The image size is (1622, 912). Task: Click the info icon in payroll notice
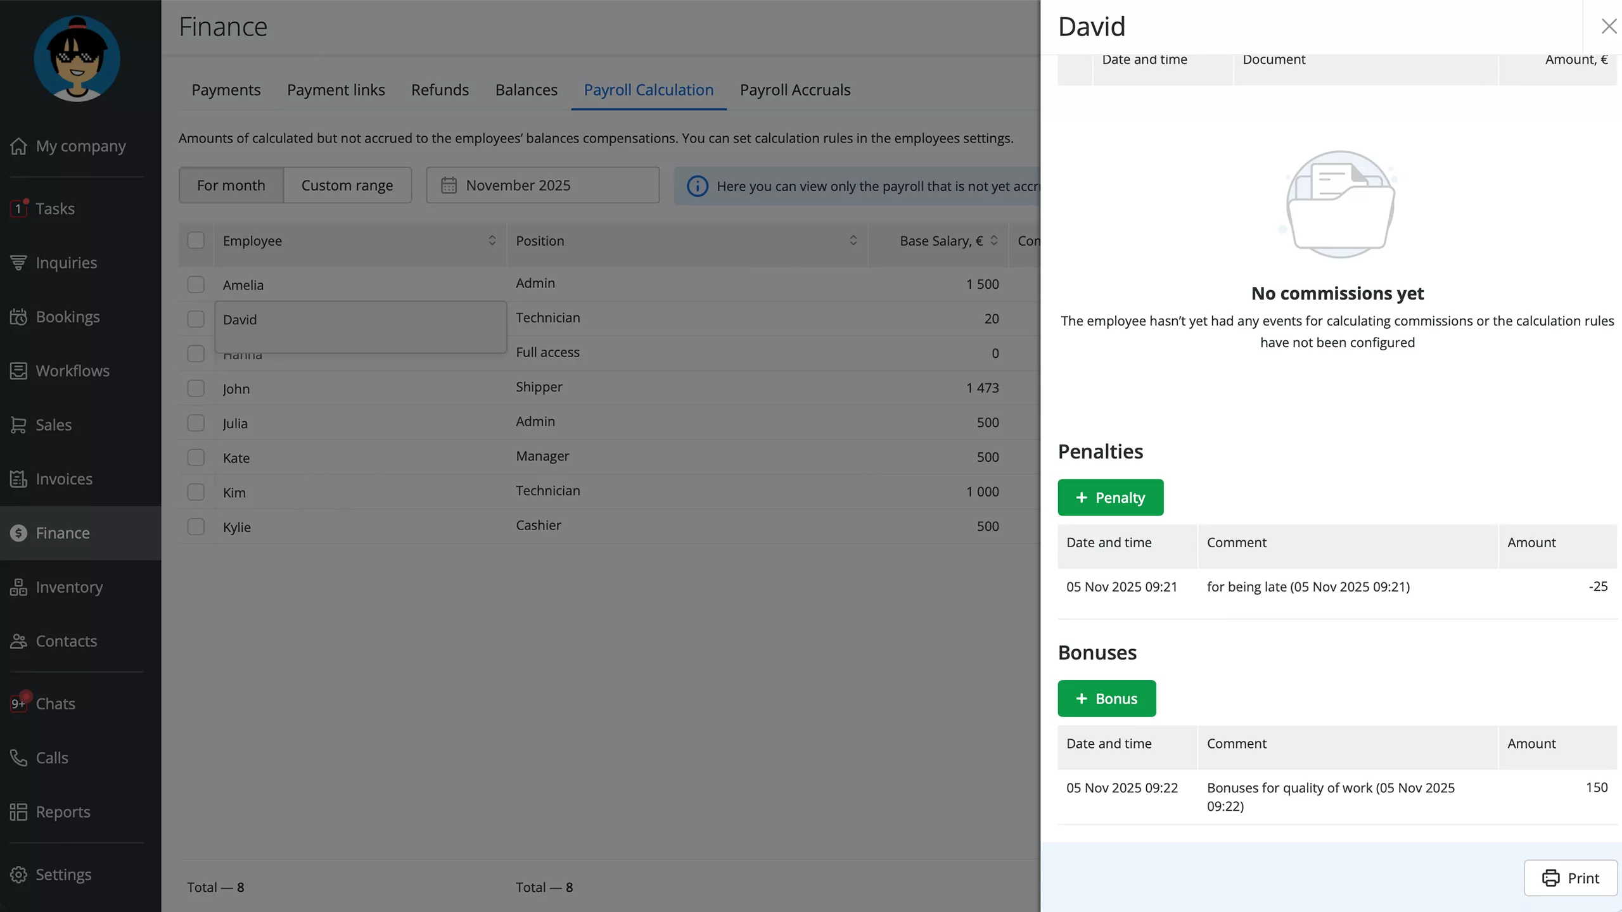tap(698, 186)
